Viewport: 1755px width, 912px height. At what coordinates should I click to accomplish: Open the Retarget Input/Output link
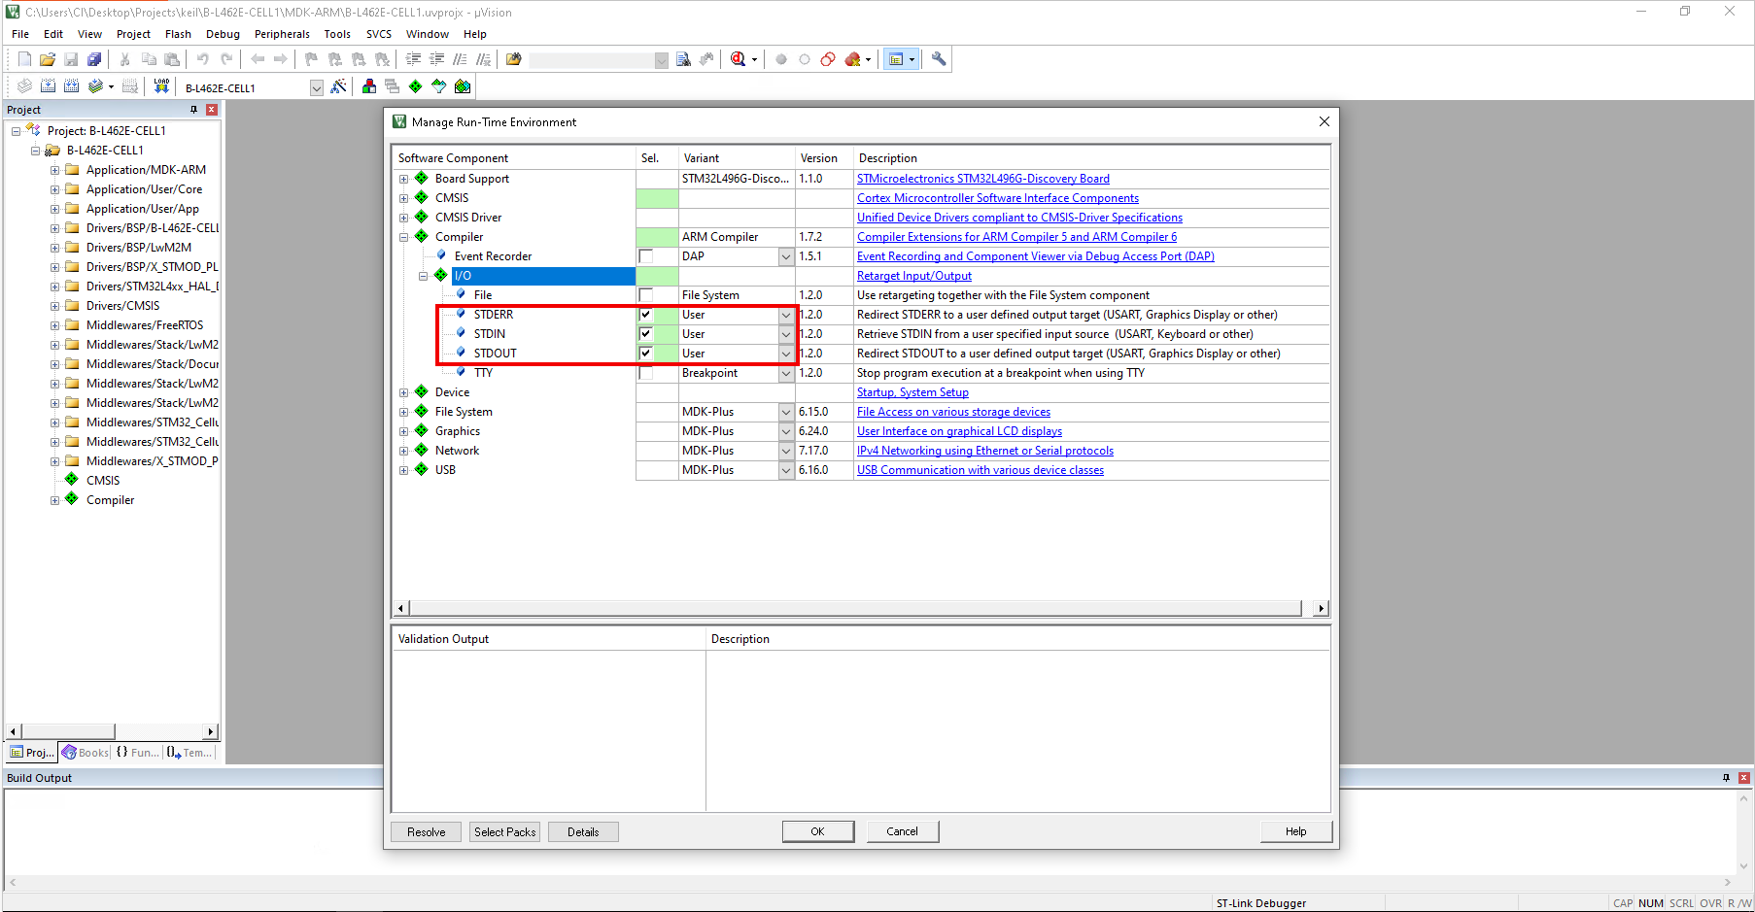tap(914, 276)
